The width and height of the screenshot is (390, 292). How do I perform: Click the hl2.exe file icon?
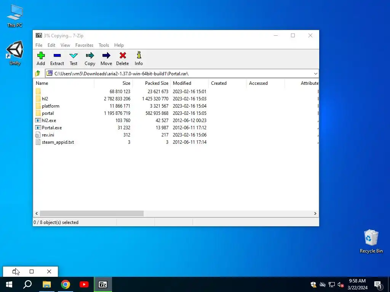(38, 121)
